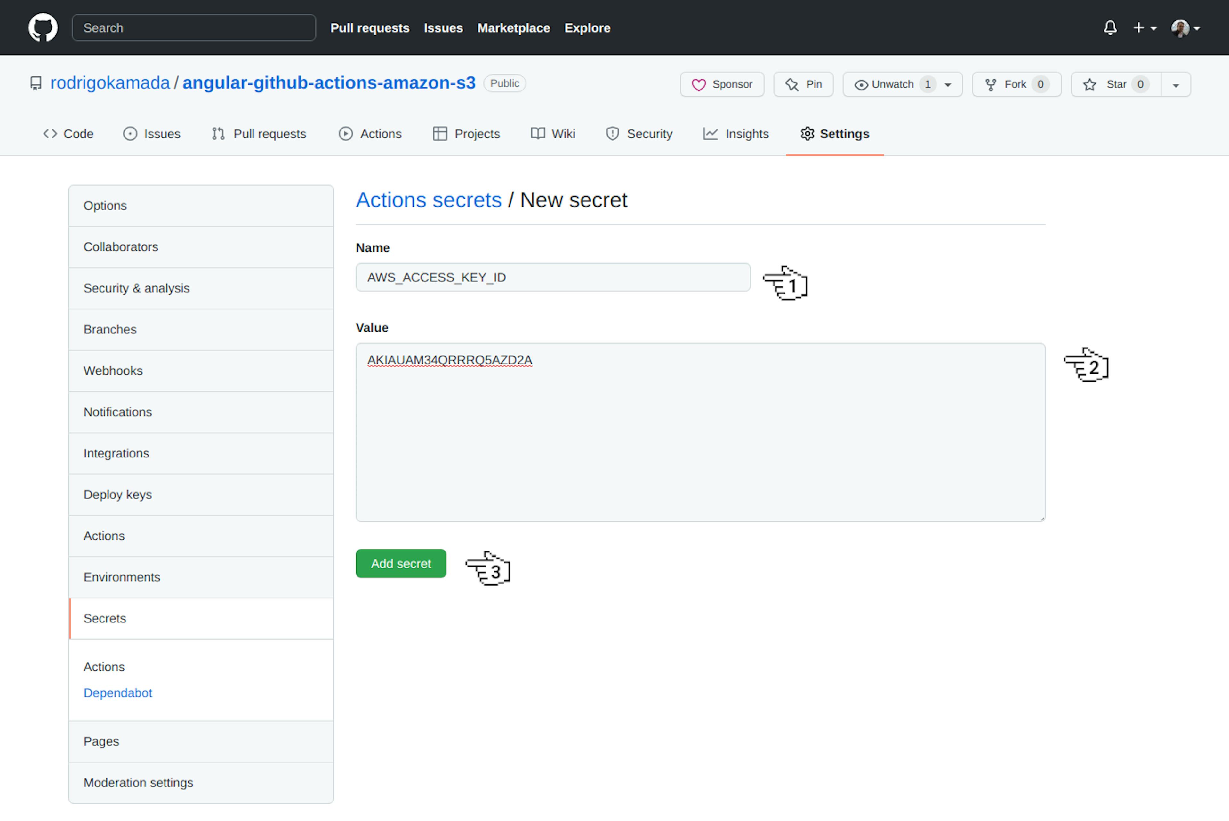Open Webhooks settings
The height and width of the screenshot is (821, 1229).
(x=201, y=371)
